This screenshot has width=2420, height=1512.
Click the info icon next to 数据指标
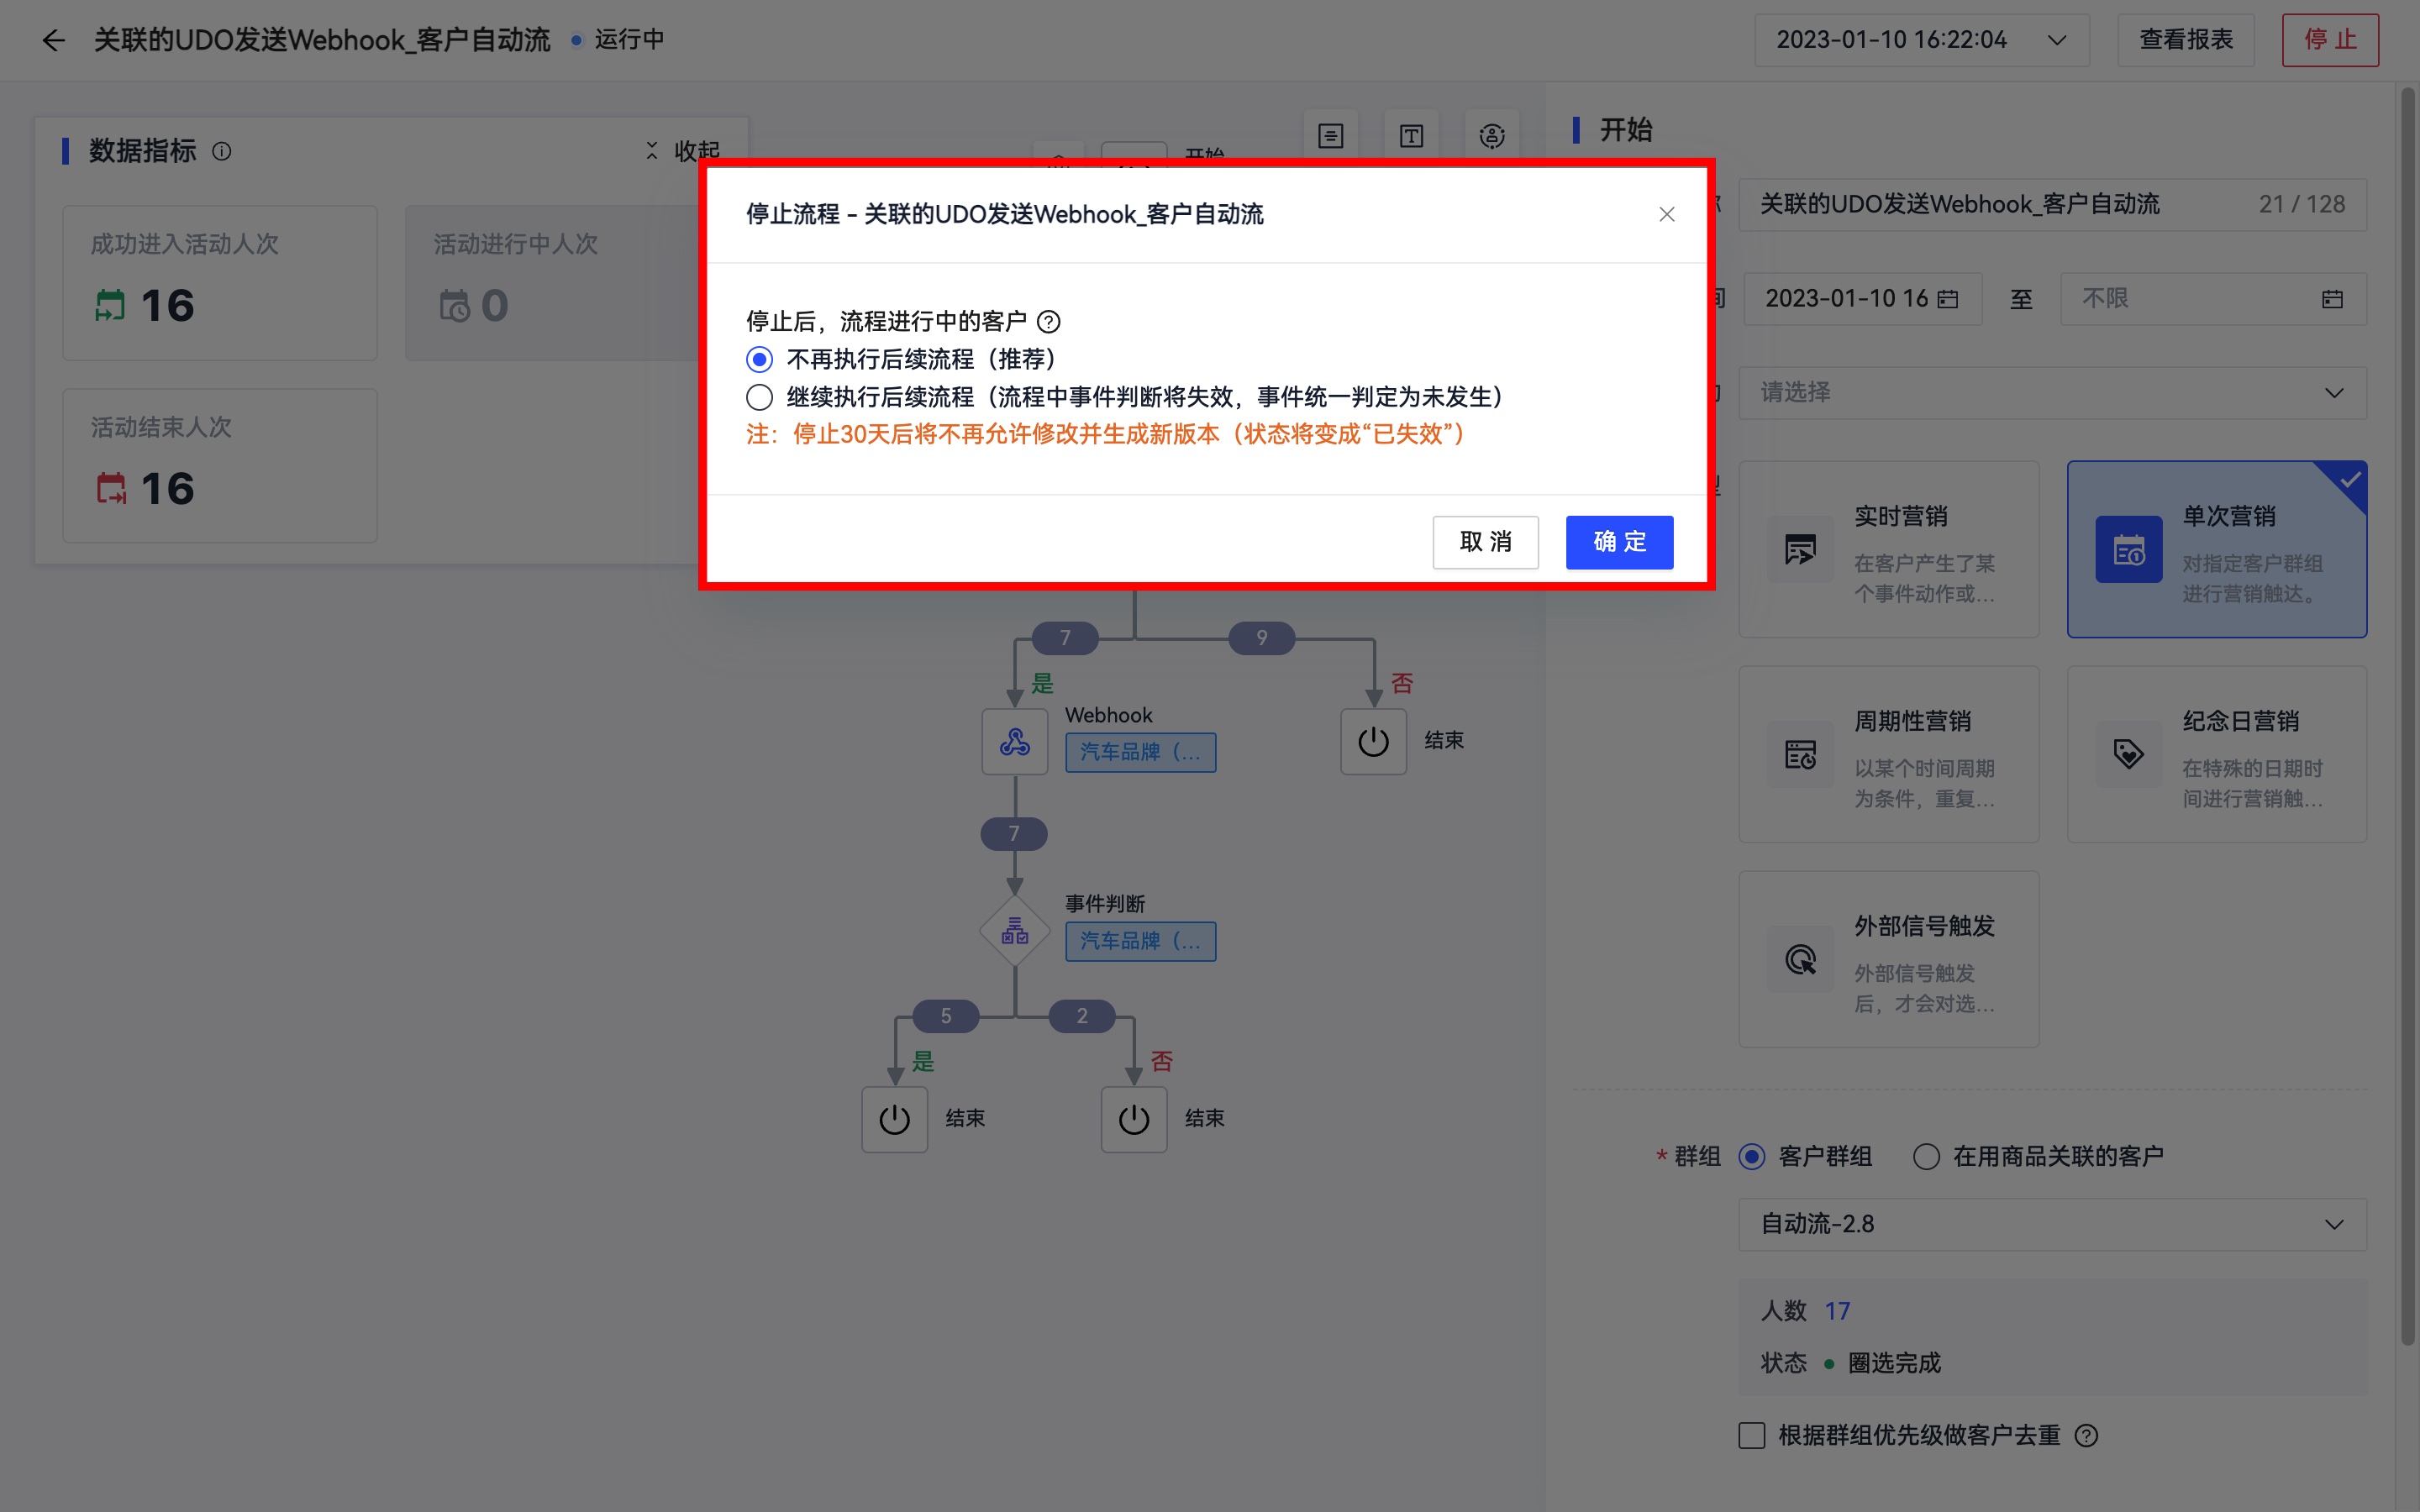point(222,151)
